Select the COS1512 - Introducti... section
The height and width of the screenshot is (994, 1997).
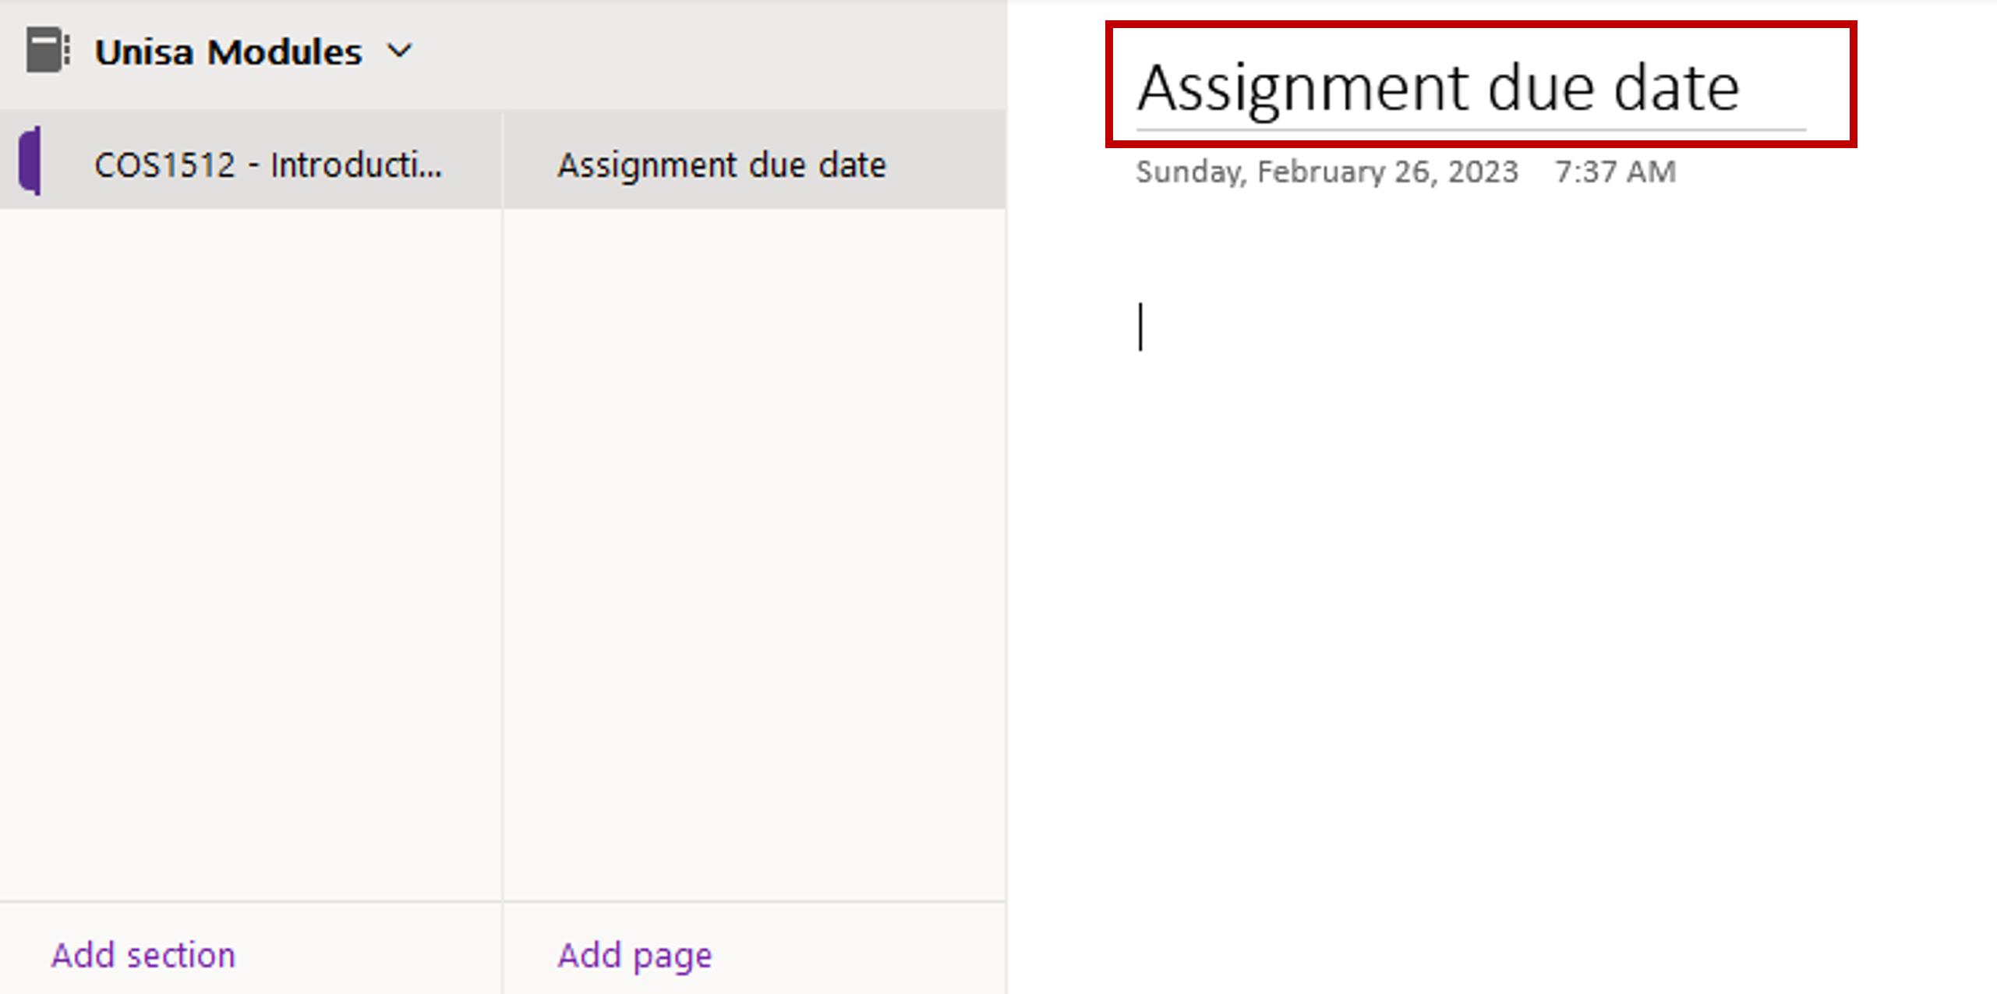click(267, 164)
